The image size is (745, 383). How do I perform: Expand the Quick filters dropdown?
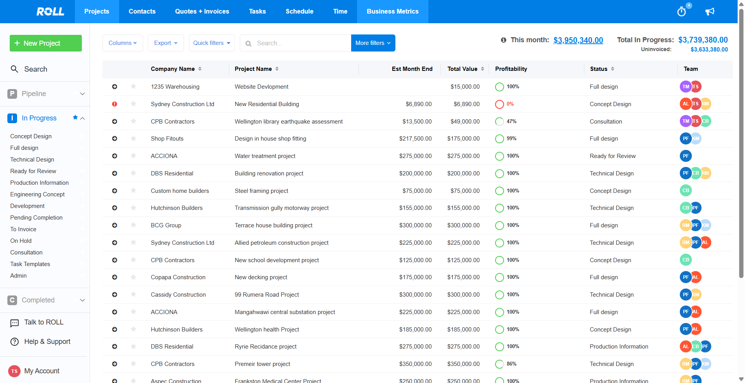[211, 43]
